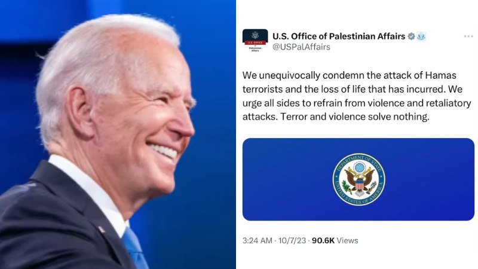Click the @USPalAffairs handle
The image size is (478, 269).
point(301,47)
